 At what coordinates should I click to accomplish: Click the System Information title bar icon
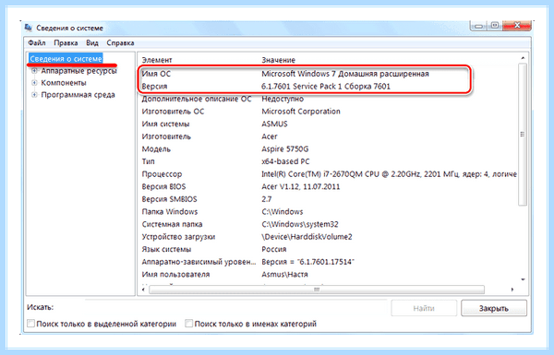click(x=29, y=28)
